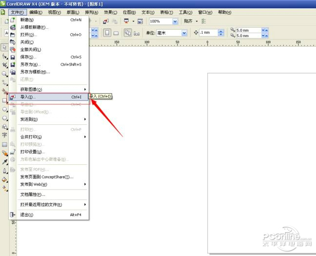Select the Crop tool in toolbox

pos(4,65)
